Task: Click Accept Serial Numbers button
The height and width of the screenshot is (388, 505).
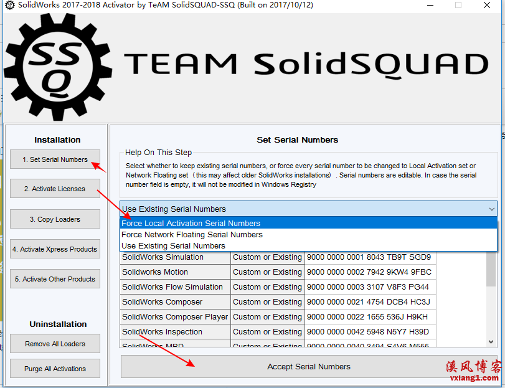Action: [x=308, y=366]
